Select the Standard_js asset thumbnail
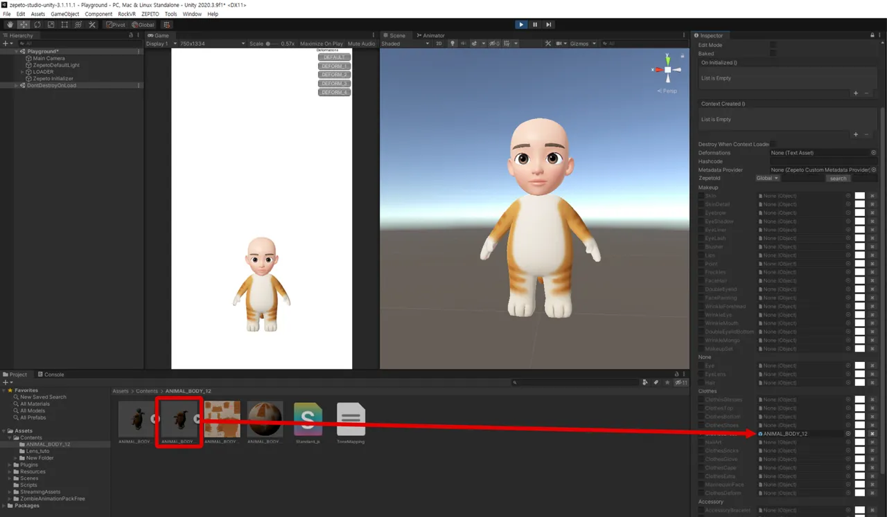The height and width of the screenshot is (517, 887). pos(308,419)
